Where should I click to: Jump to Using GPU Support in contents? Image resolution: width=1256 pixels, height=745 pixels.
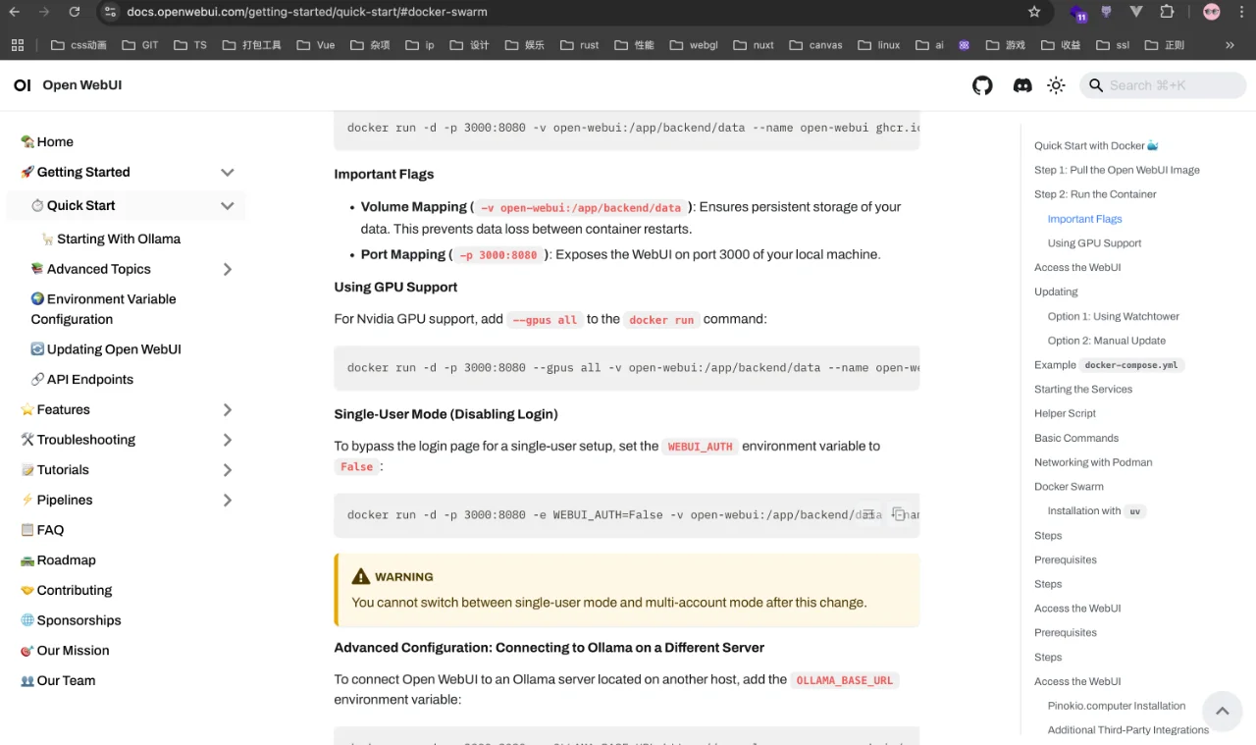point(1094,243)
